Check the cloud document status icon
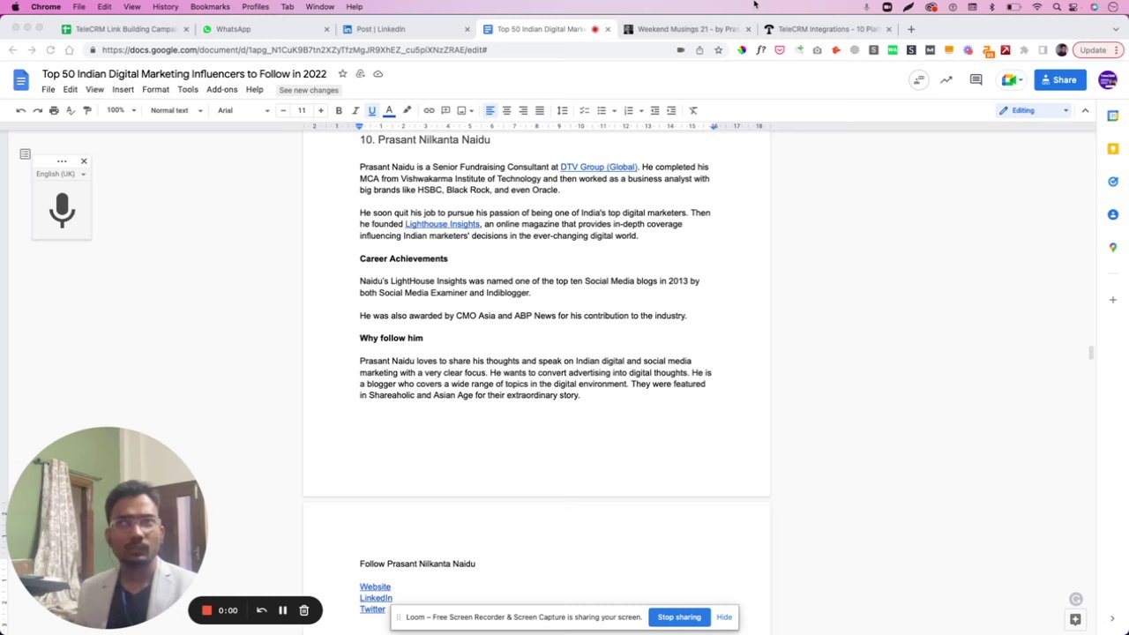The height and width of the screenshot is (635, 1129). (378, 73)
